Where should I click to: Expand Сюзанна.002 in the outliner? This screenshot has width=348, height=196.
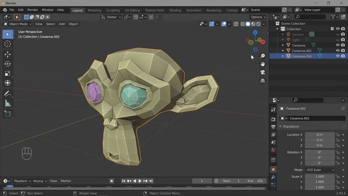pyautogui.click(x=283, y=56)
